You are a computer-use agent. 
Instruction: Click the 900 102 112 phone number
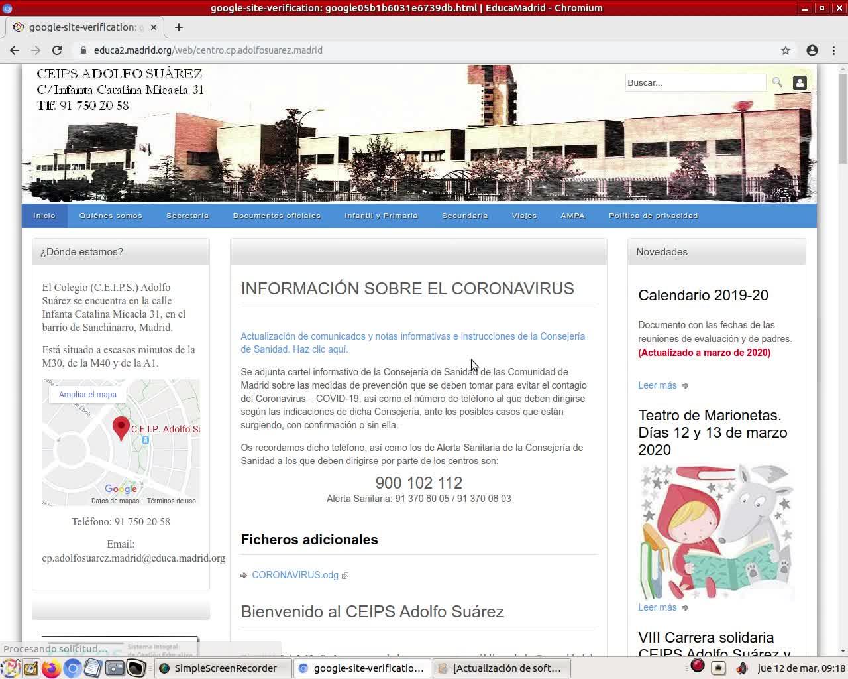coord(419,483)
